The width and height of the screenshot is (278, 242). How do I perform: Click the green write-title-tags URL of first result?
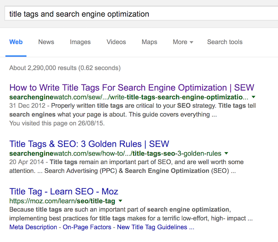(x=129, y=98)
